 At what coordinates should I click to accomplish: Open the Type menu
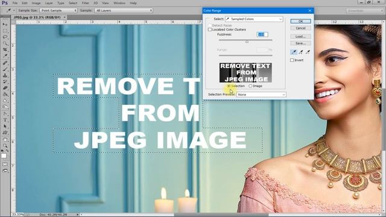point(60,3)
